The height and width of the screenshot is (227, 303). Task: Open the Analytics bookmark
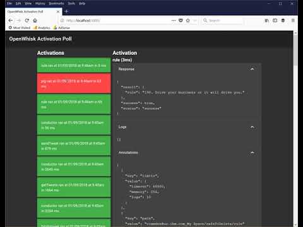point(42,28)
